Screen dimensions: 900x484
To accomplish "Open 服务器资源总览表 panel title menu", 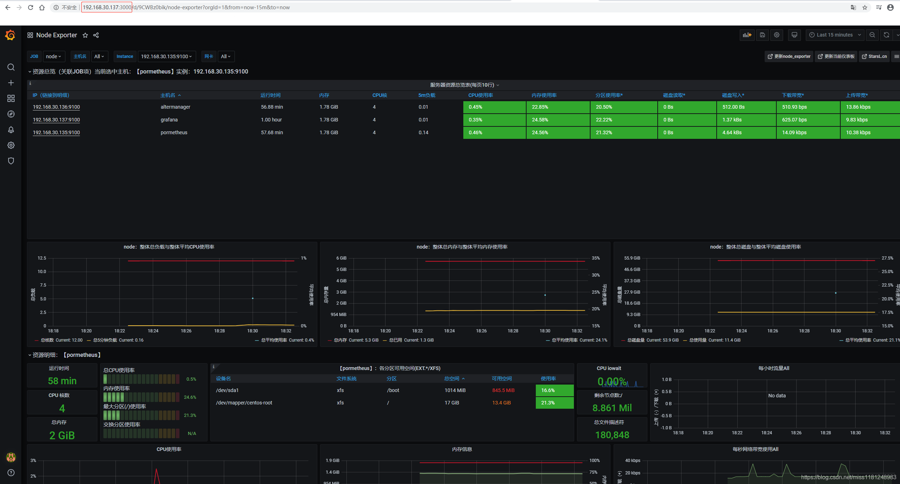I will pyautogui.click(x=465, y=85).
